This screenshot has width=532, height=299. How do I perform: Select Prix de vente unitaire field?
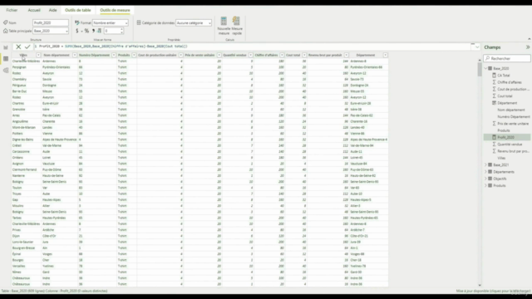point(513,124)
